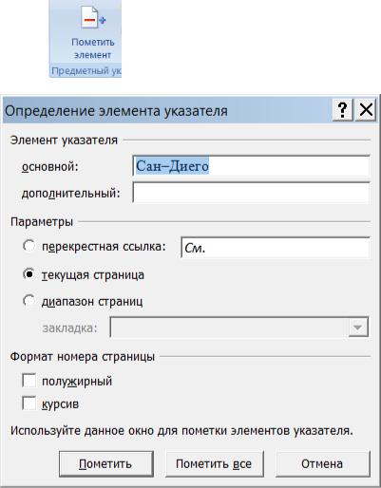Viewport: 381px width, 488px height.
Task: Click inside the закладка combo box
Action: click(x=239, y=328)
